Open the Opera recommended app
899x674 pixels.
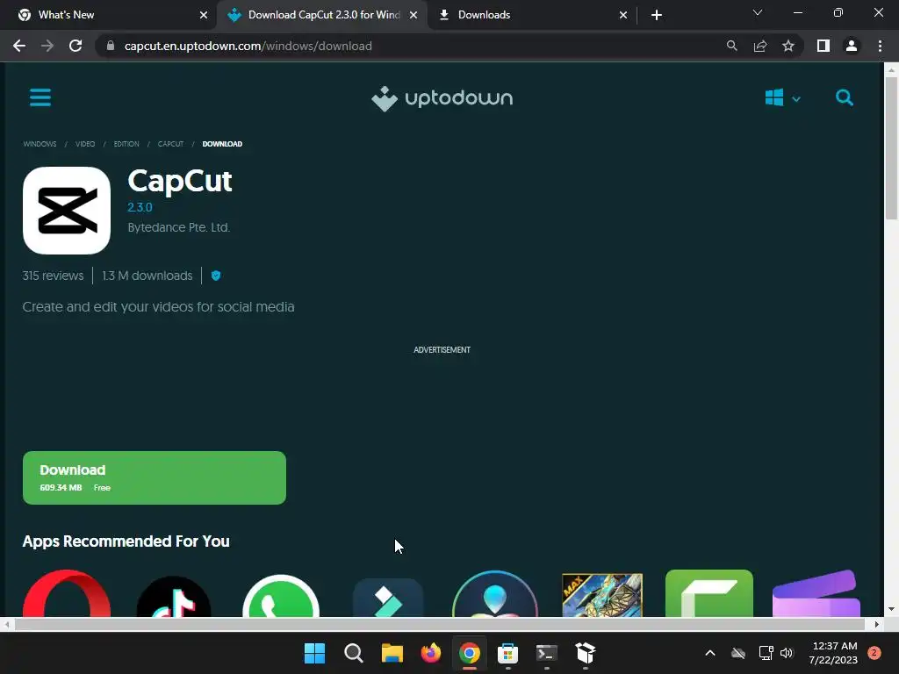(67, 593)
